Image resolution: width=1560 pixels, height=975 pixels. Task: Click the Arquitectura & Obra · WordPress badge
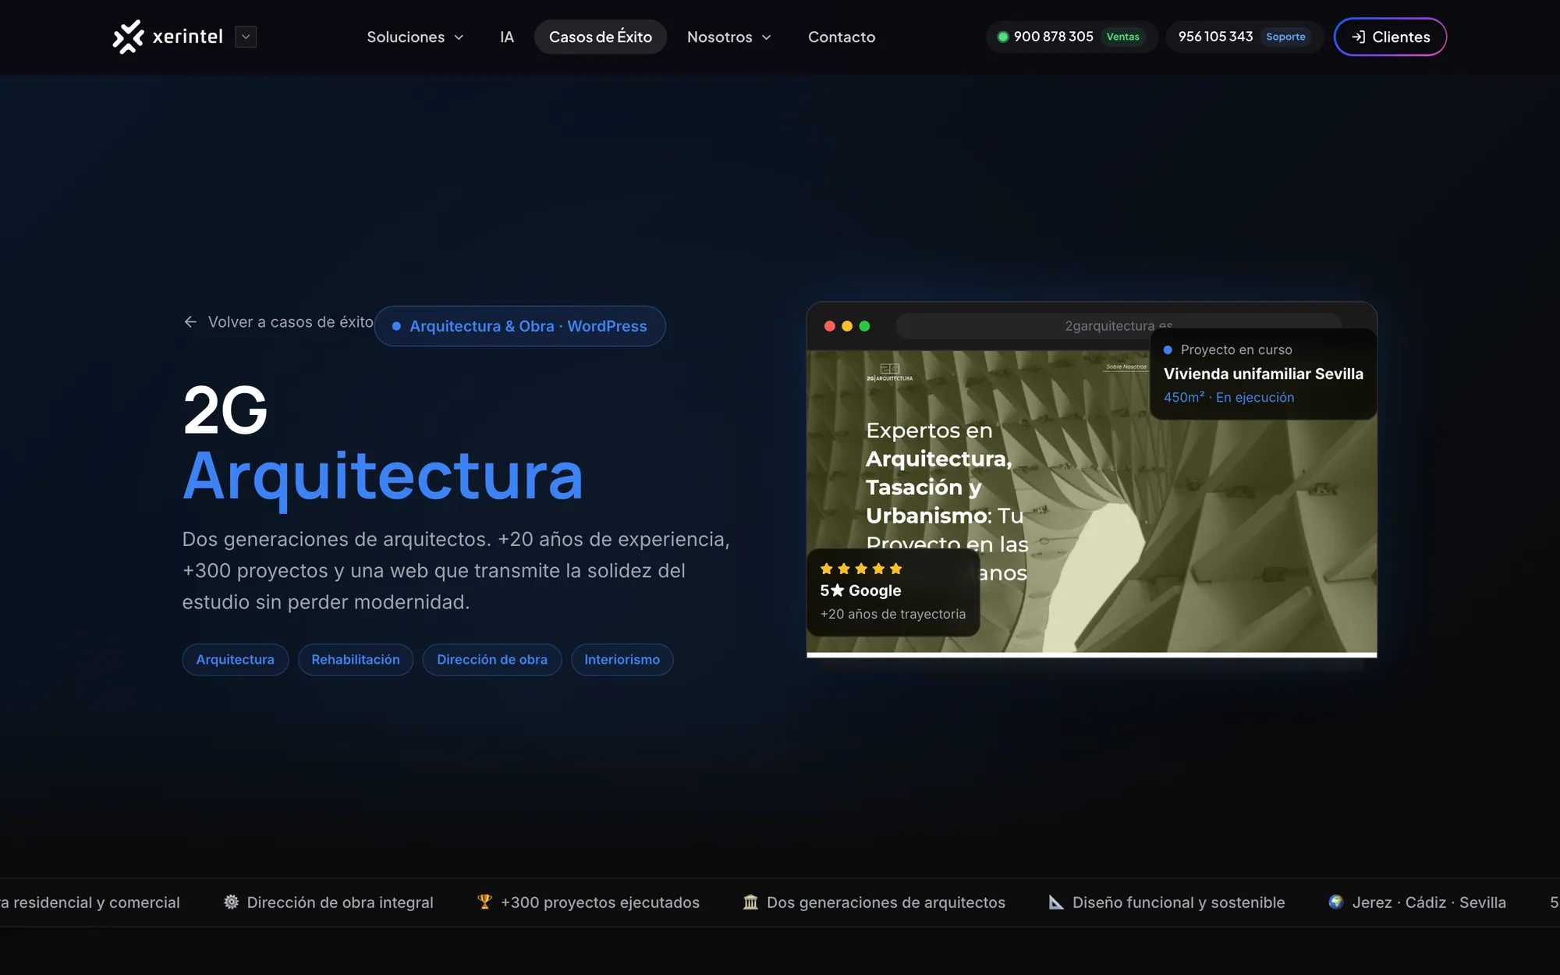click(x=519, y=326)
